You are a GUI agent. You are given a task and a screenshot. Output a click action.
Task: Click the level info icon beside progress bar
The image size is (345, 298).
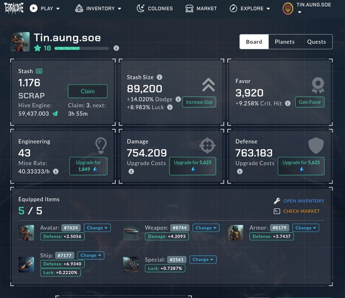116,48
